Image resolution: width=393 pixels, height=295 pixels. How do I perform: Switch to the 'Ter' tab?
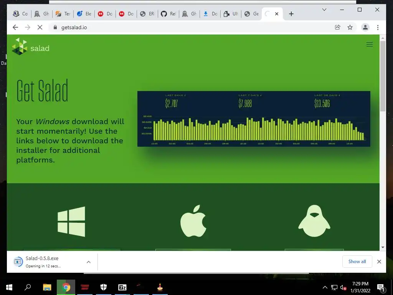pos(63,14)
